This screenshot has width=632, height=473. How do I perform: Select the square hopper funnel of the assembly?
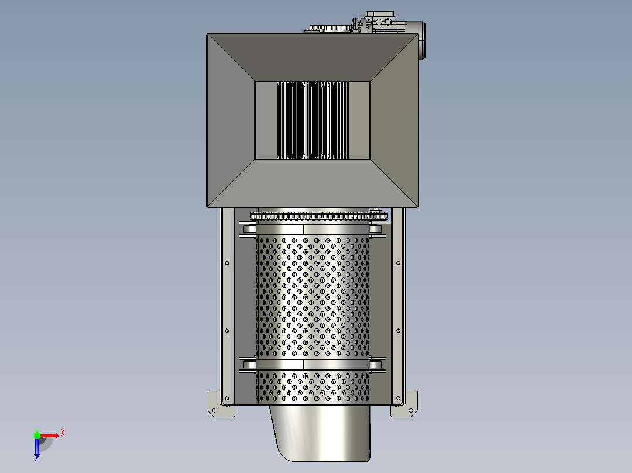click(312, 121)
